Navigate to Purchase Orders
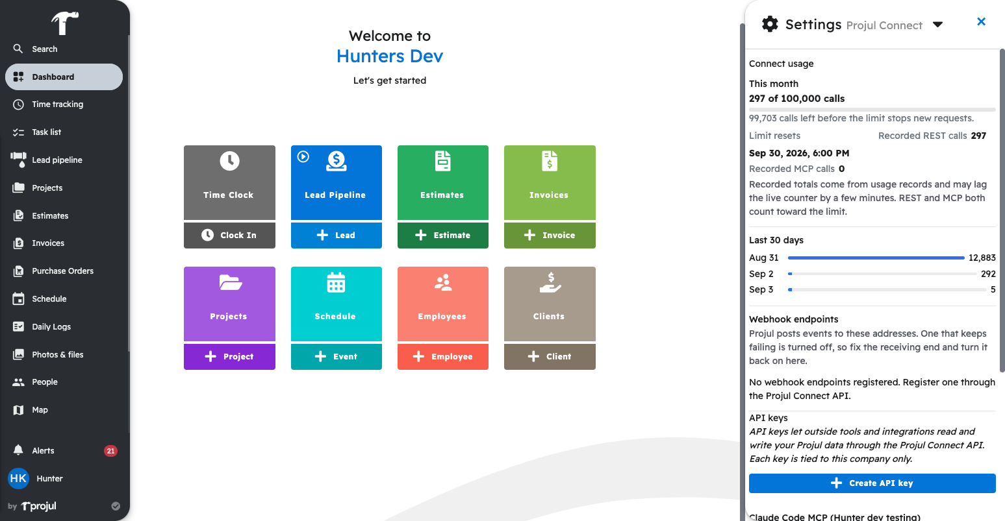Screen dimensions: 1005x521 tap(64, 271)
